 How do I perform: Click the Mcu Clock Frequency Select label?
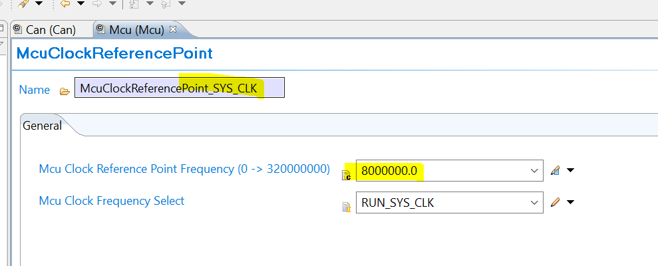112,200
